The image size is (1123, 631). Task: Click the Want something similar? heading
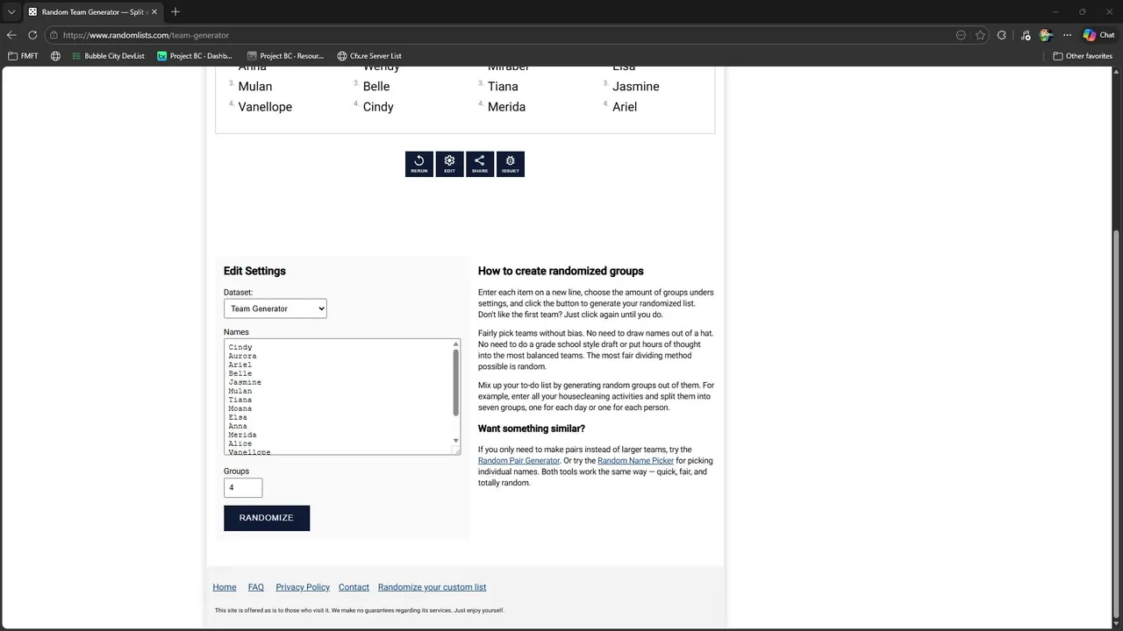tap(532, 429)
